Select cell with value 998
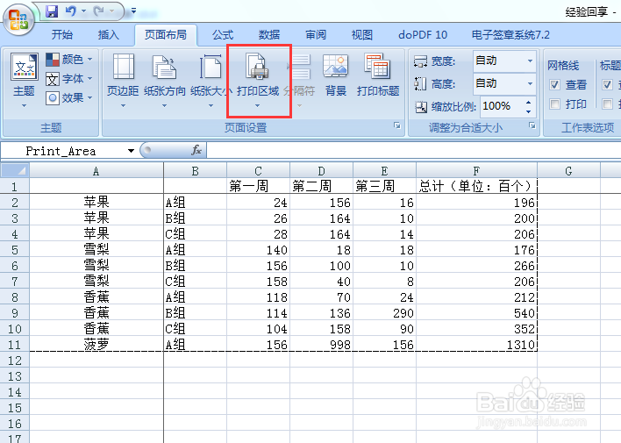Viewport: 621px width, 443px height. point(321,345)
